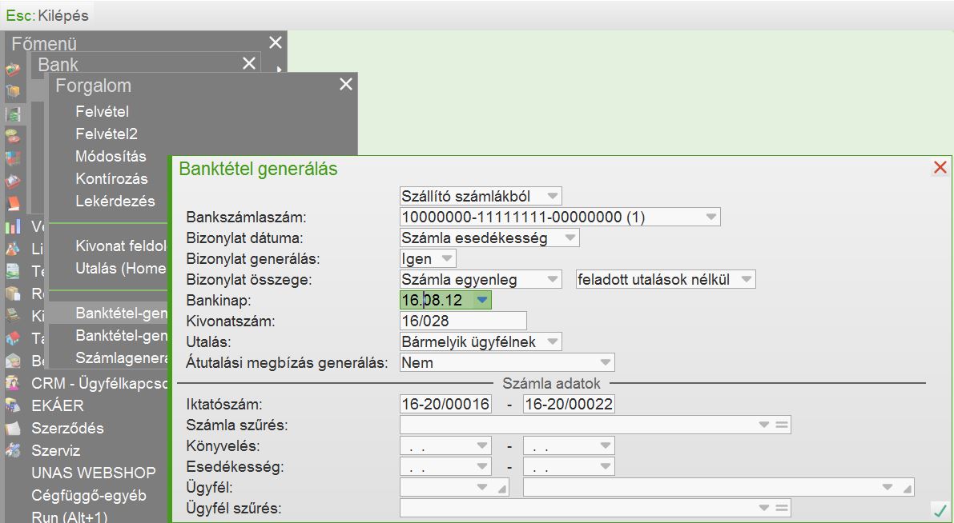Viewport: 954px width, 523px height.
Task: Open the Ügyfél szűrés dropdown arrow
Action: pos(764,508)
